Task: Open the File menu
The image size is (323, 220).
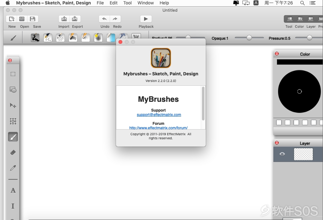Action: pos(100,3)
